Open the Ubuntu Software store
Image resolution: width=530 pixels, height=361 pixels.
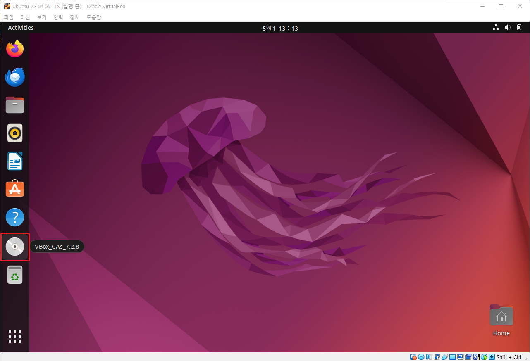click(x=15, y=189)
